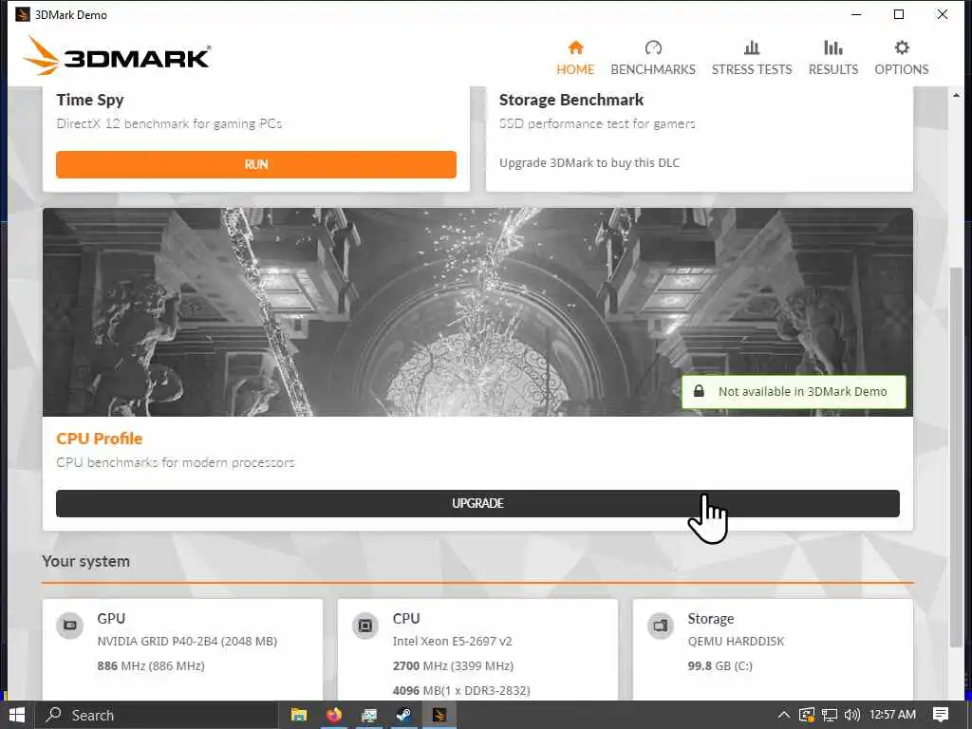Open the Stress Tests bar chart icon
This screenshot has height=729, width=972.
(x=752, y=47)
